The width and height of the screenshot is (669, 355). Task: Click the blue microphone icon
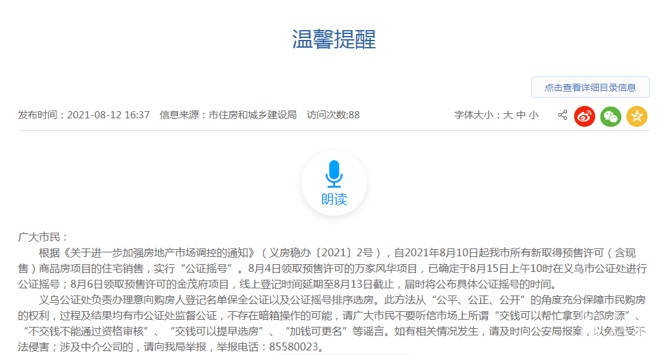(x=334, y=174)
